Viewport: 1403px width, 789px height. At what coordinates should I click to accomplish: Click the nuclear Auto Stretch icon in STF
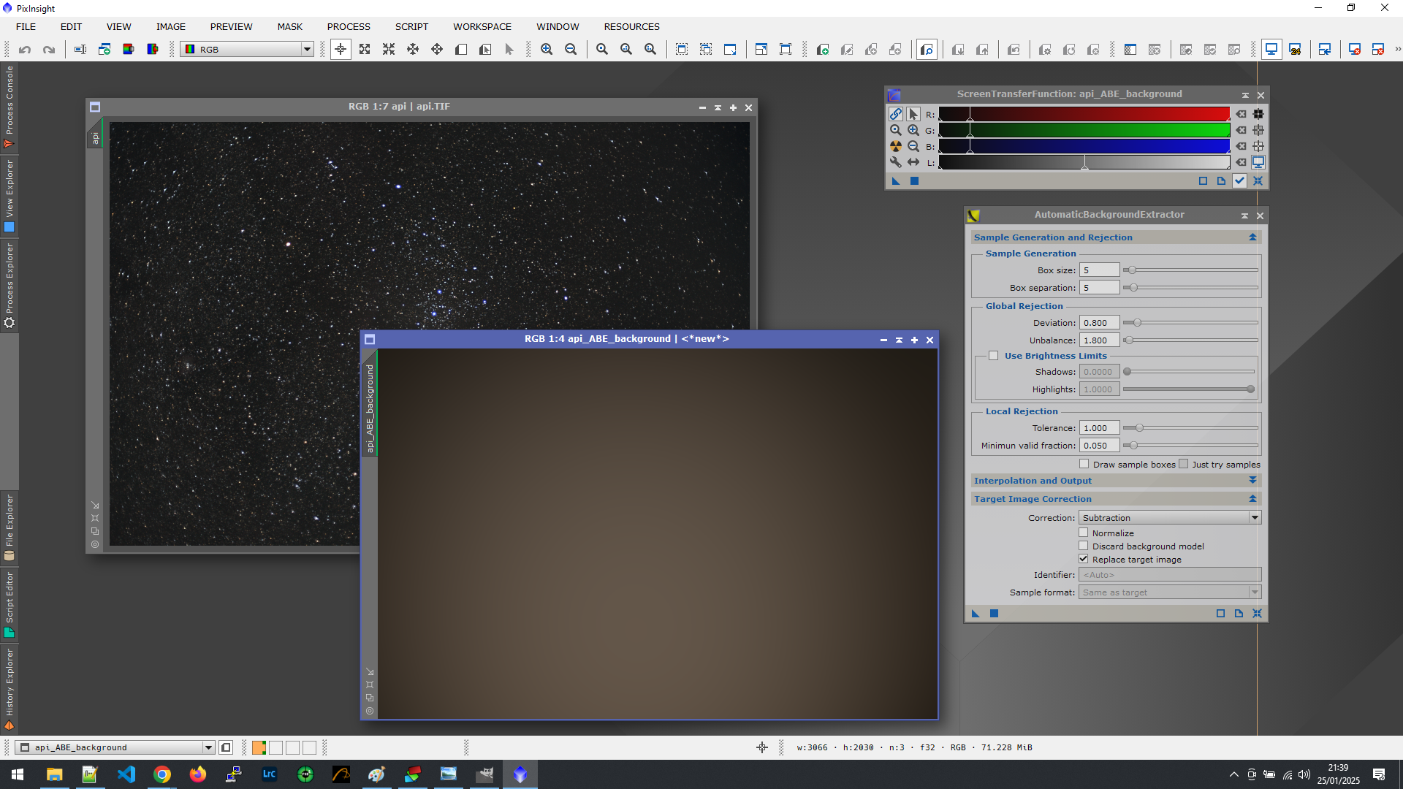tap(896, 146)
